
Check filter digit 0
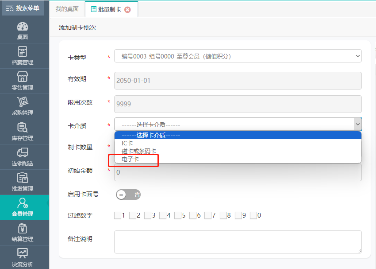coord(253,215)
